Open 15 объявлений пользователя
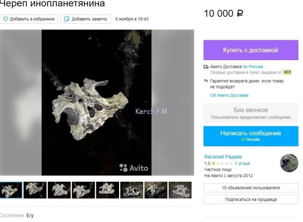 tap(251, 188)
